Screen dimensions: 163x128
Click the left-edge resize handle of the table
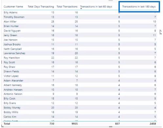point(2,62)
